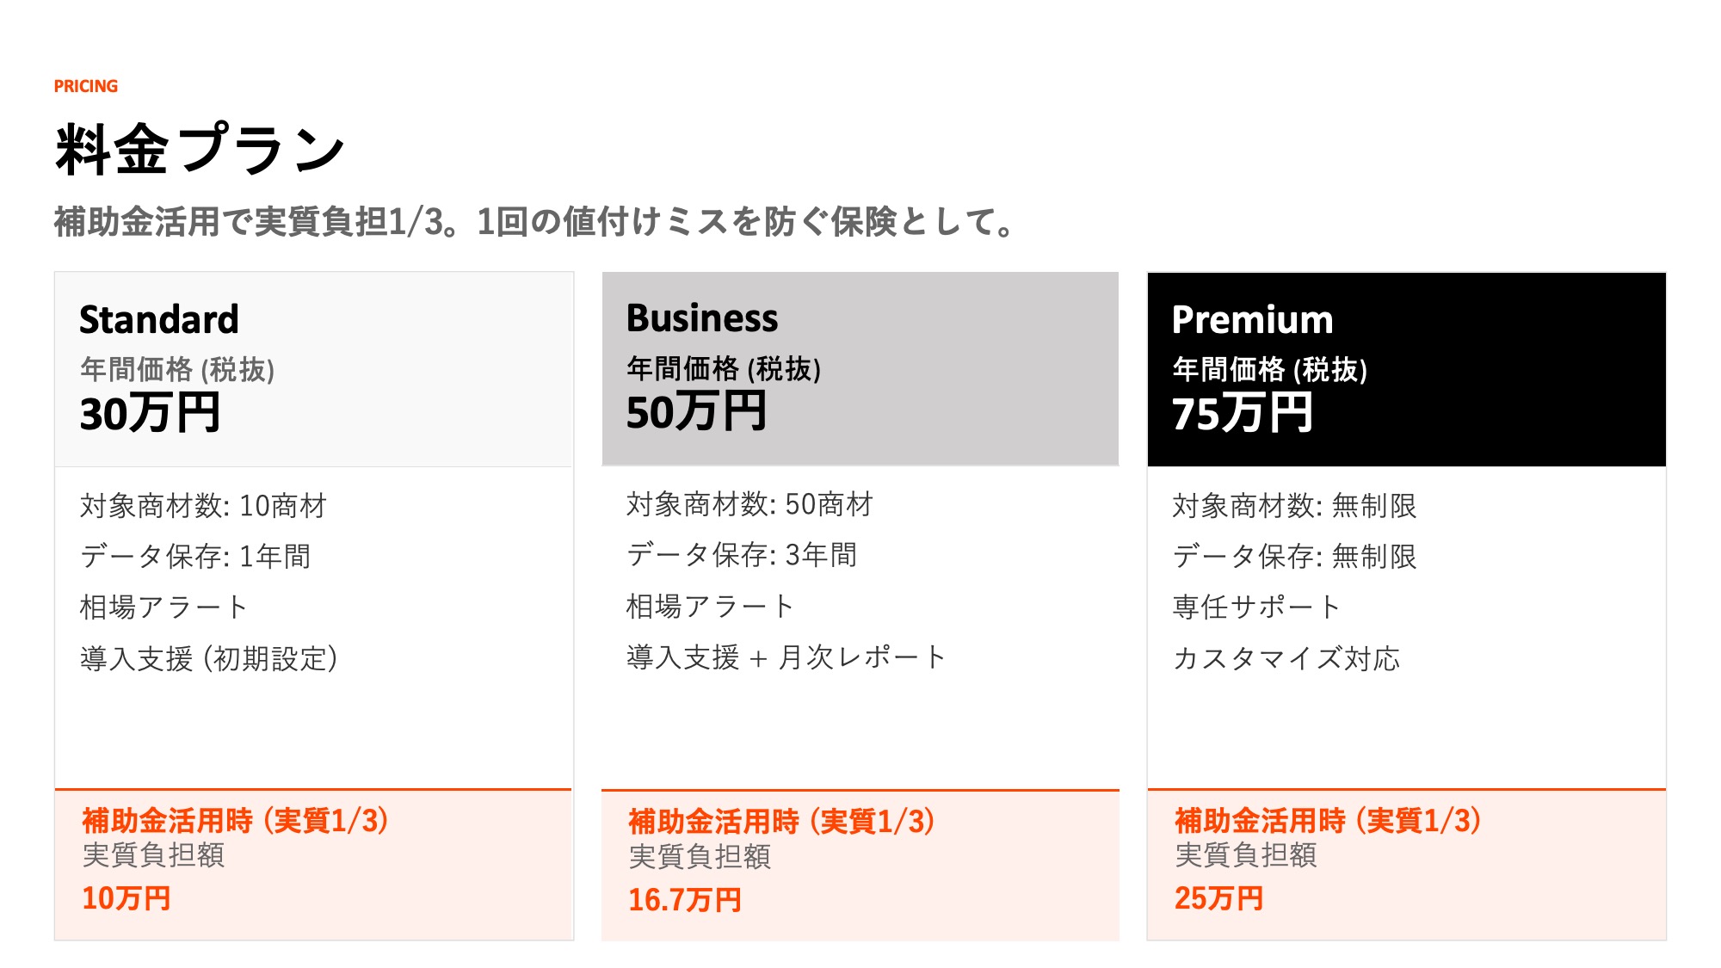Click the 対象商材数: 10商材 line
The image size is (1721, 968).
click(x=203, y=506)
